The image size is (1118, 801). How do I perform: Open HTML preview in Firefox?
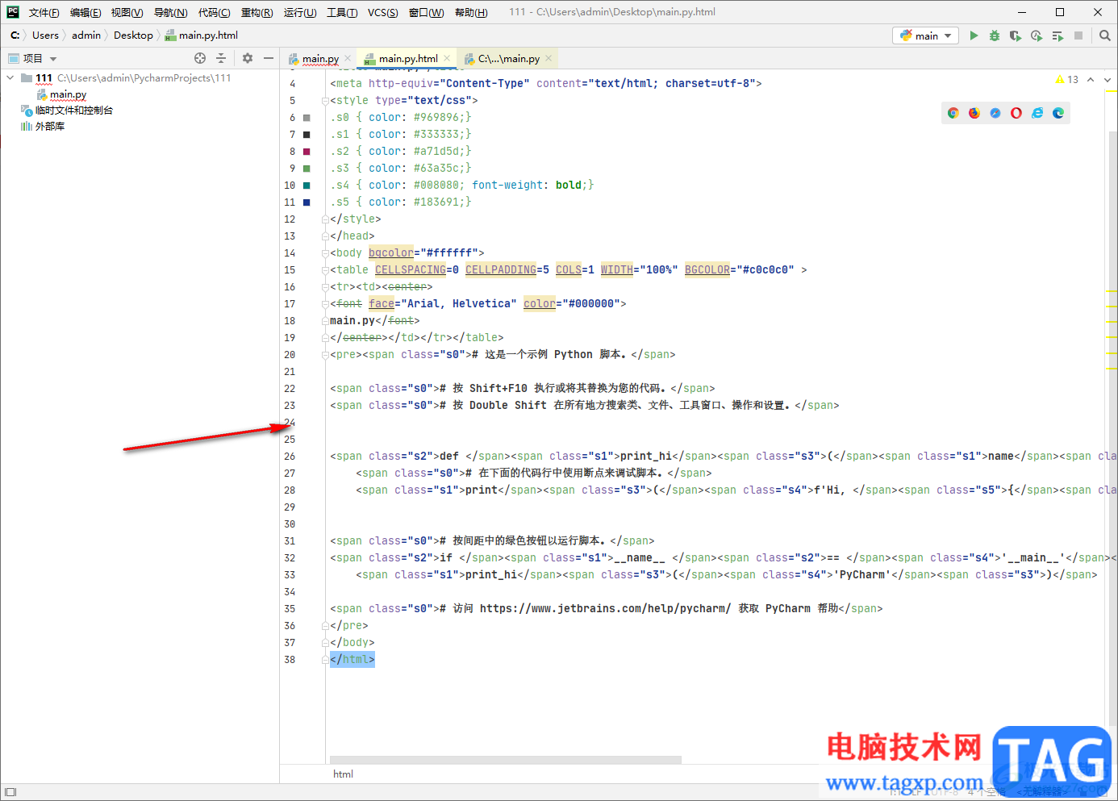974,113
